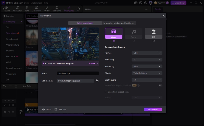Open the Elemente panel
This screenshot has width=204, height=126.
tap(57, 9)
